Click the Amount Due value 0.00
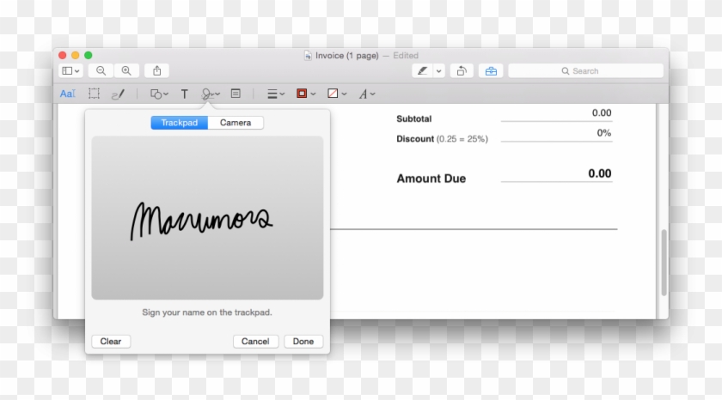 (600, 173)
